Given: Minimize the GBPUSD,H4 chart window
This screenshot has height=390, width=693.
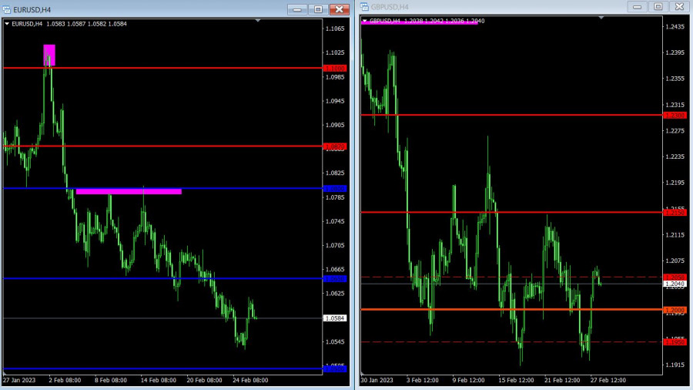Looking at the screenshot, I should click(x=637, y=6).
